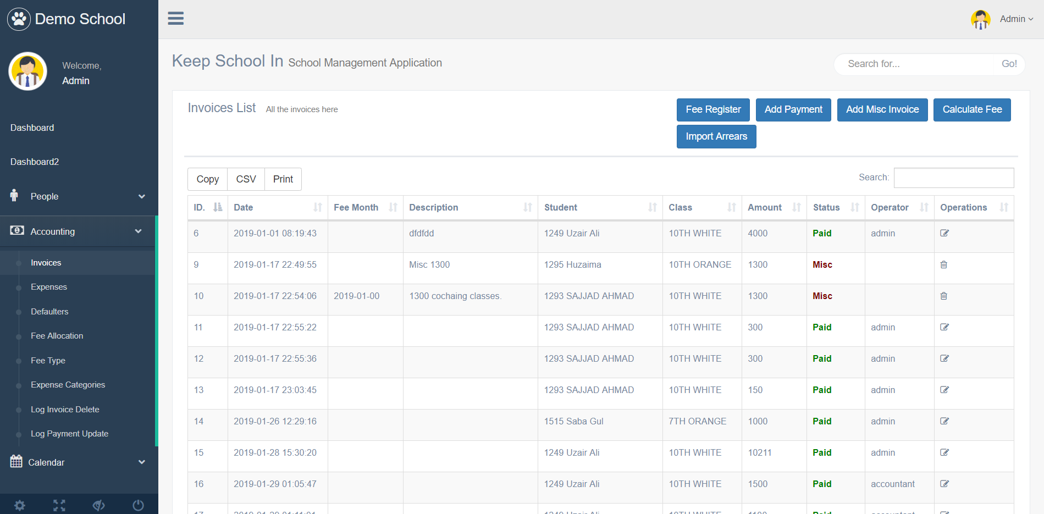Enter fullscreen mode from the sidebar footer
Image resolution: width=1044 pixels, height=514 pixels.
59,505
